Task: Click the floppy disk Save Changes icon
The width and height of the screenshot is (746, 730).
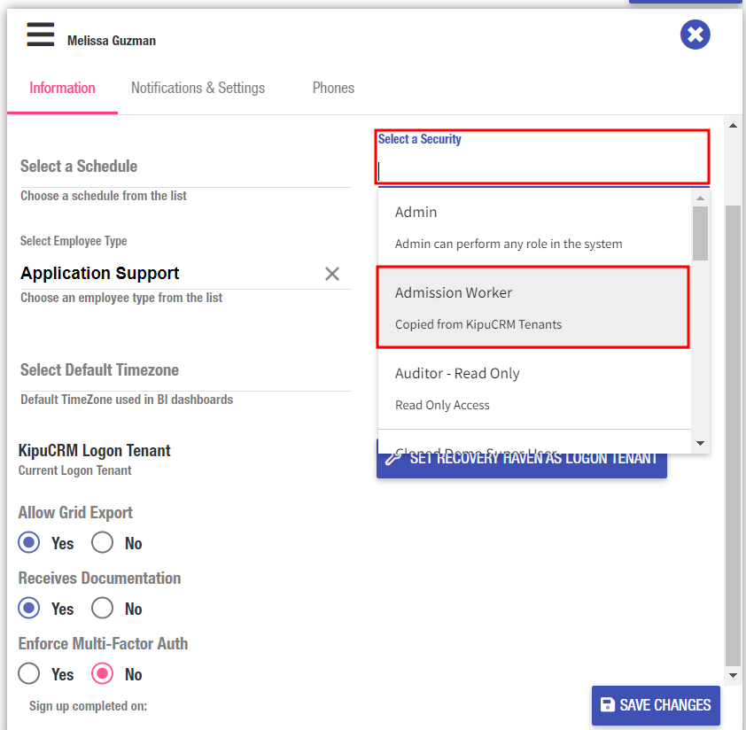Action: tap(608, 705)
